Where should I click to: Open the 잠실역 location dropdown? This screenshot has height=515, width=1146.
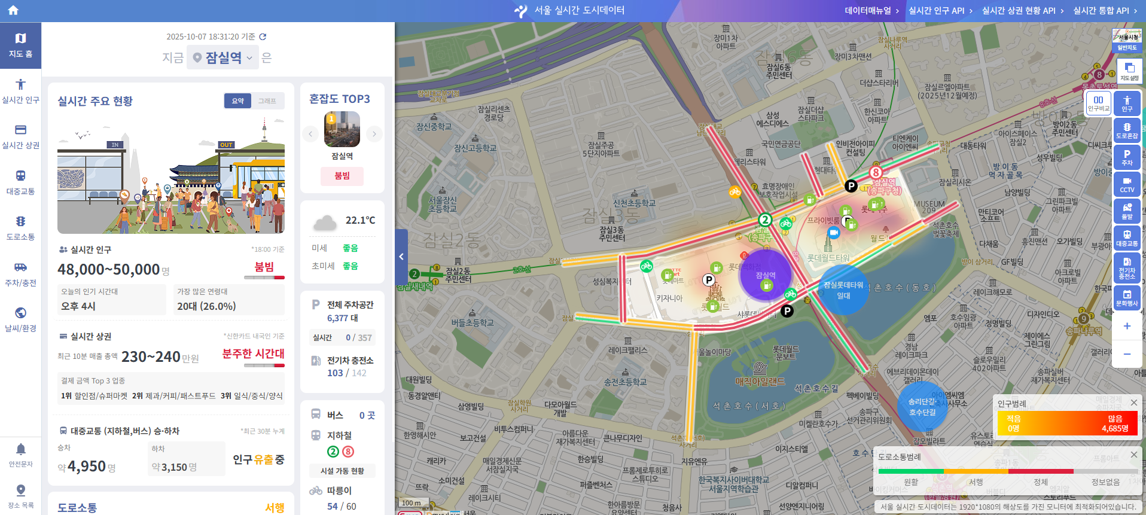click(223, 57)
